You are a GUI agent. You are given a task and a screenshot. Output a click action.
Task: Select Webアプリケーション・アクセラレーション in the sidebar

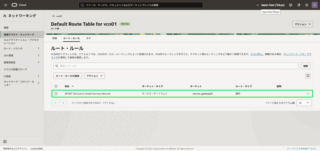click(21, 42)
